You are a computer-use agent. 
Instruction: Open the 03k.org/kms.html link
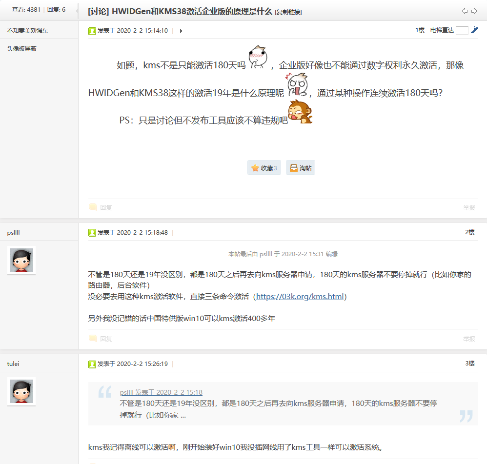[300, 297]
